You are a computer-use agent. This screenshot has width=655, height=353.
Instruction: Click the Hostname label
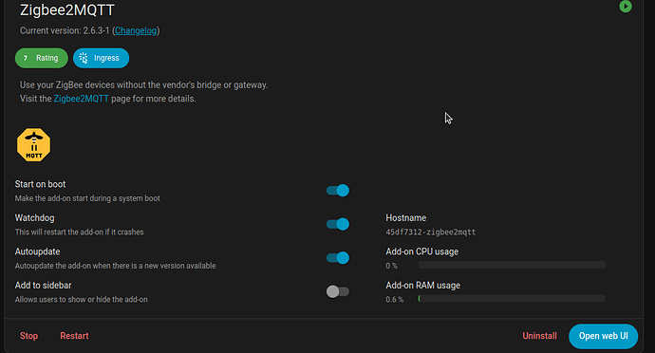[406, 218]
